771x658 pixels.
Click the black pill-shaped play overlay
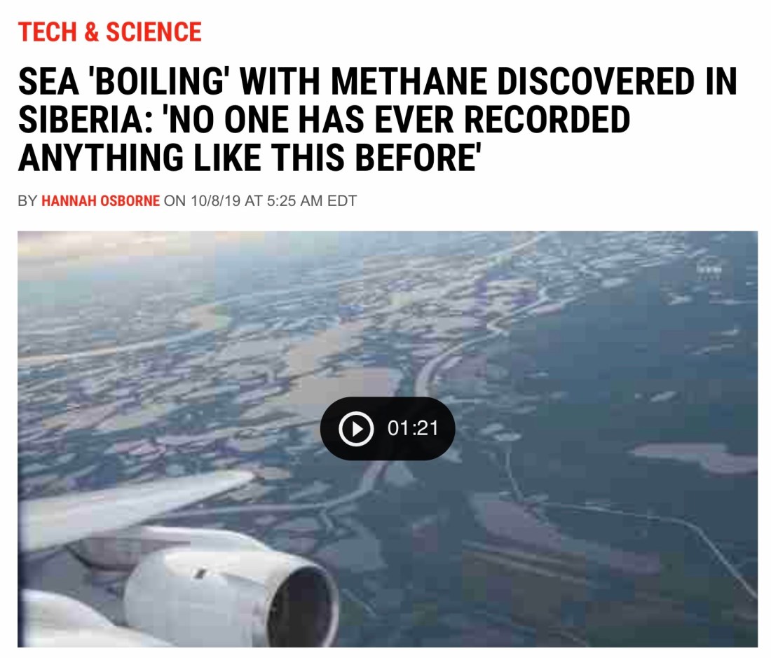pyautogui.click(x=387, y=428)
